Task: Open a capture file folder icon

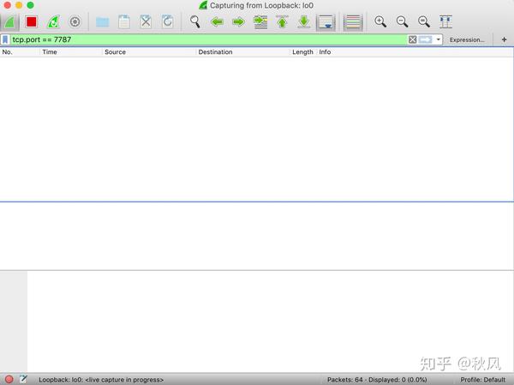Action: pos(102,22)
